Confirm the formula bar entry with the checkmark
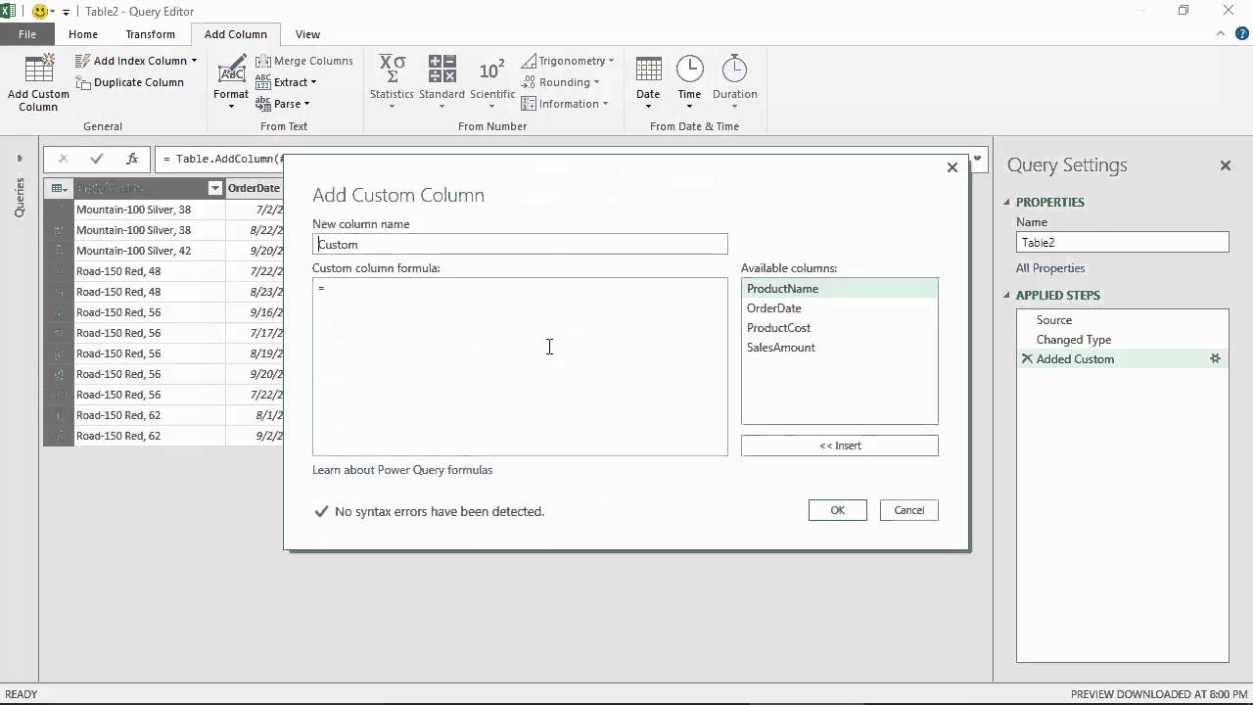 coord(96,159)
